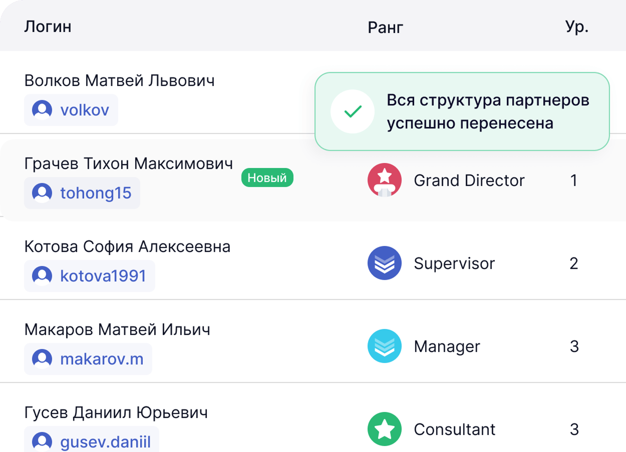Screen dimensions: 626x452
Task: Click the green checkmark in the success notification
Action: tap(353, 111)
